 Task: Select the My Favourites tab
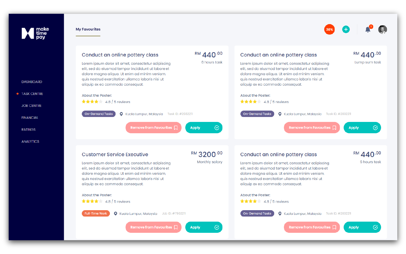click(88, 29)
